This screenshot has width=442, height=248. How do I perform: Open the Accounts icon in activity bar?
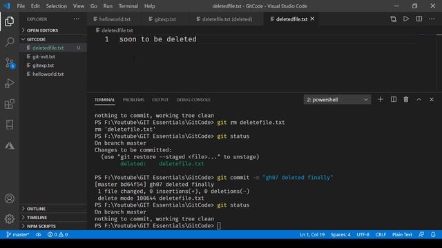(x=9, y=198)
